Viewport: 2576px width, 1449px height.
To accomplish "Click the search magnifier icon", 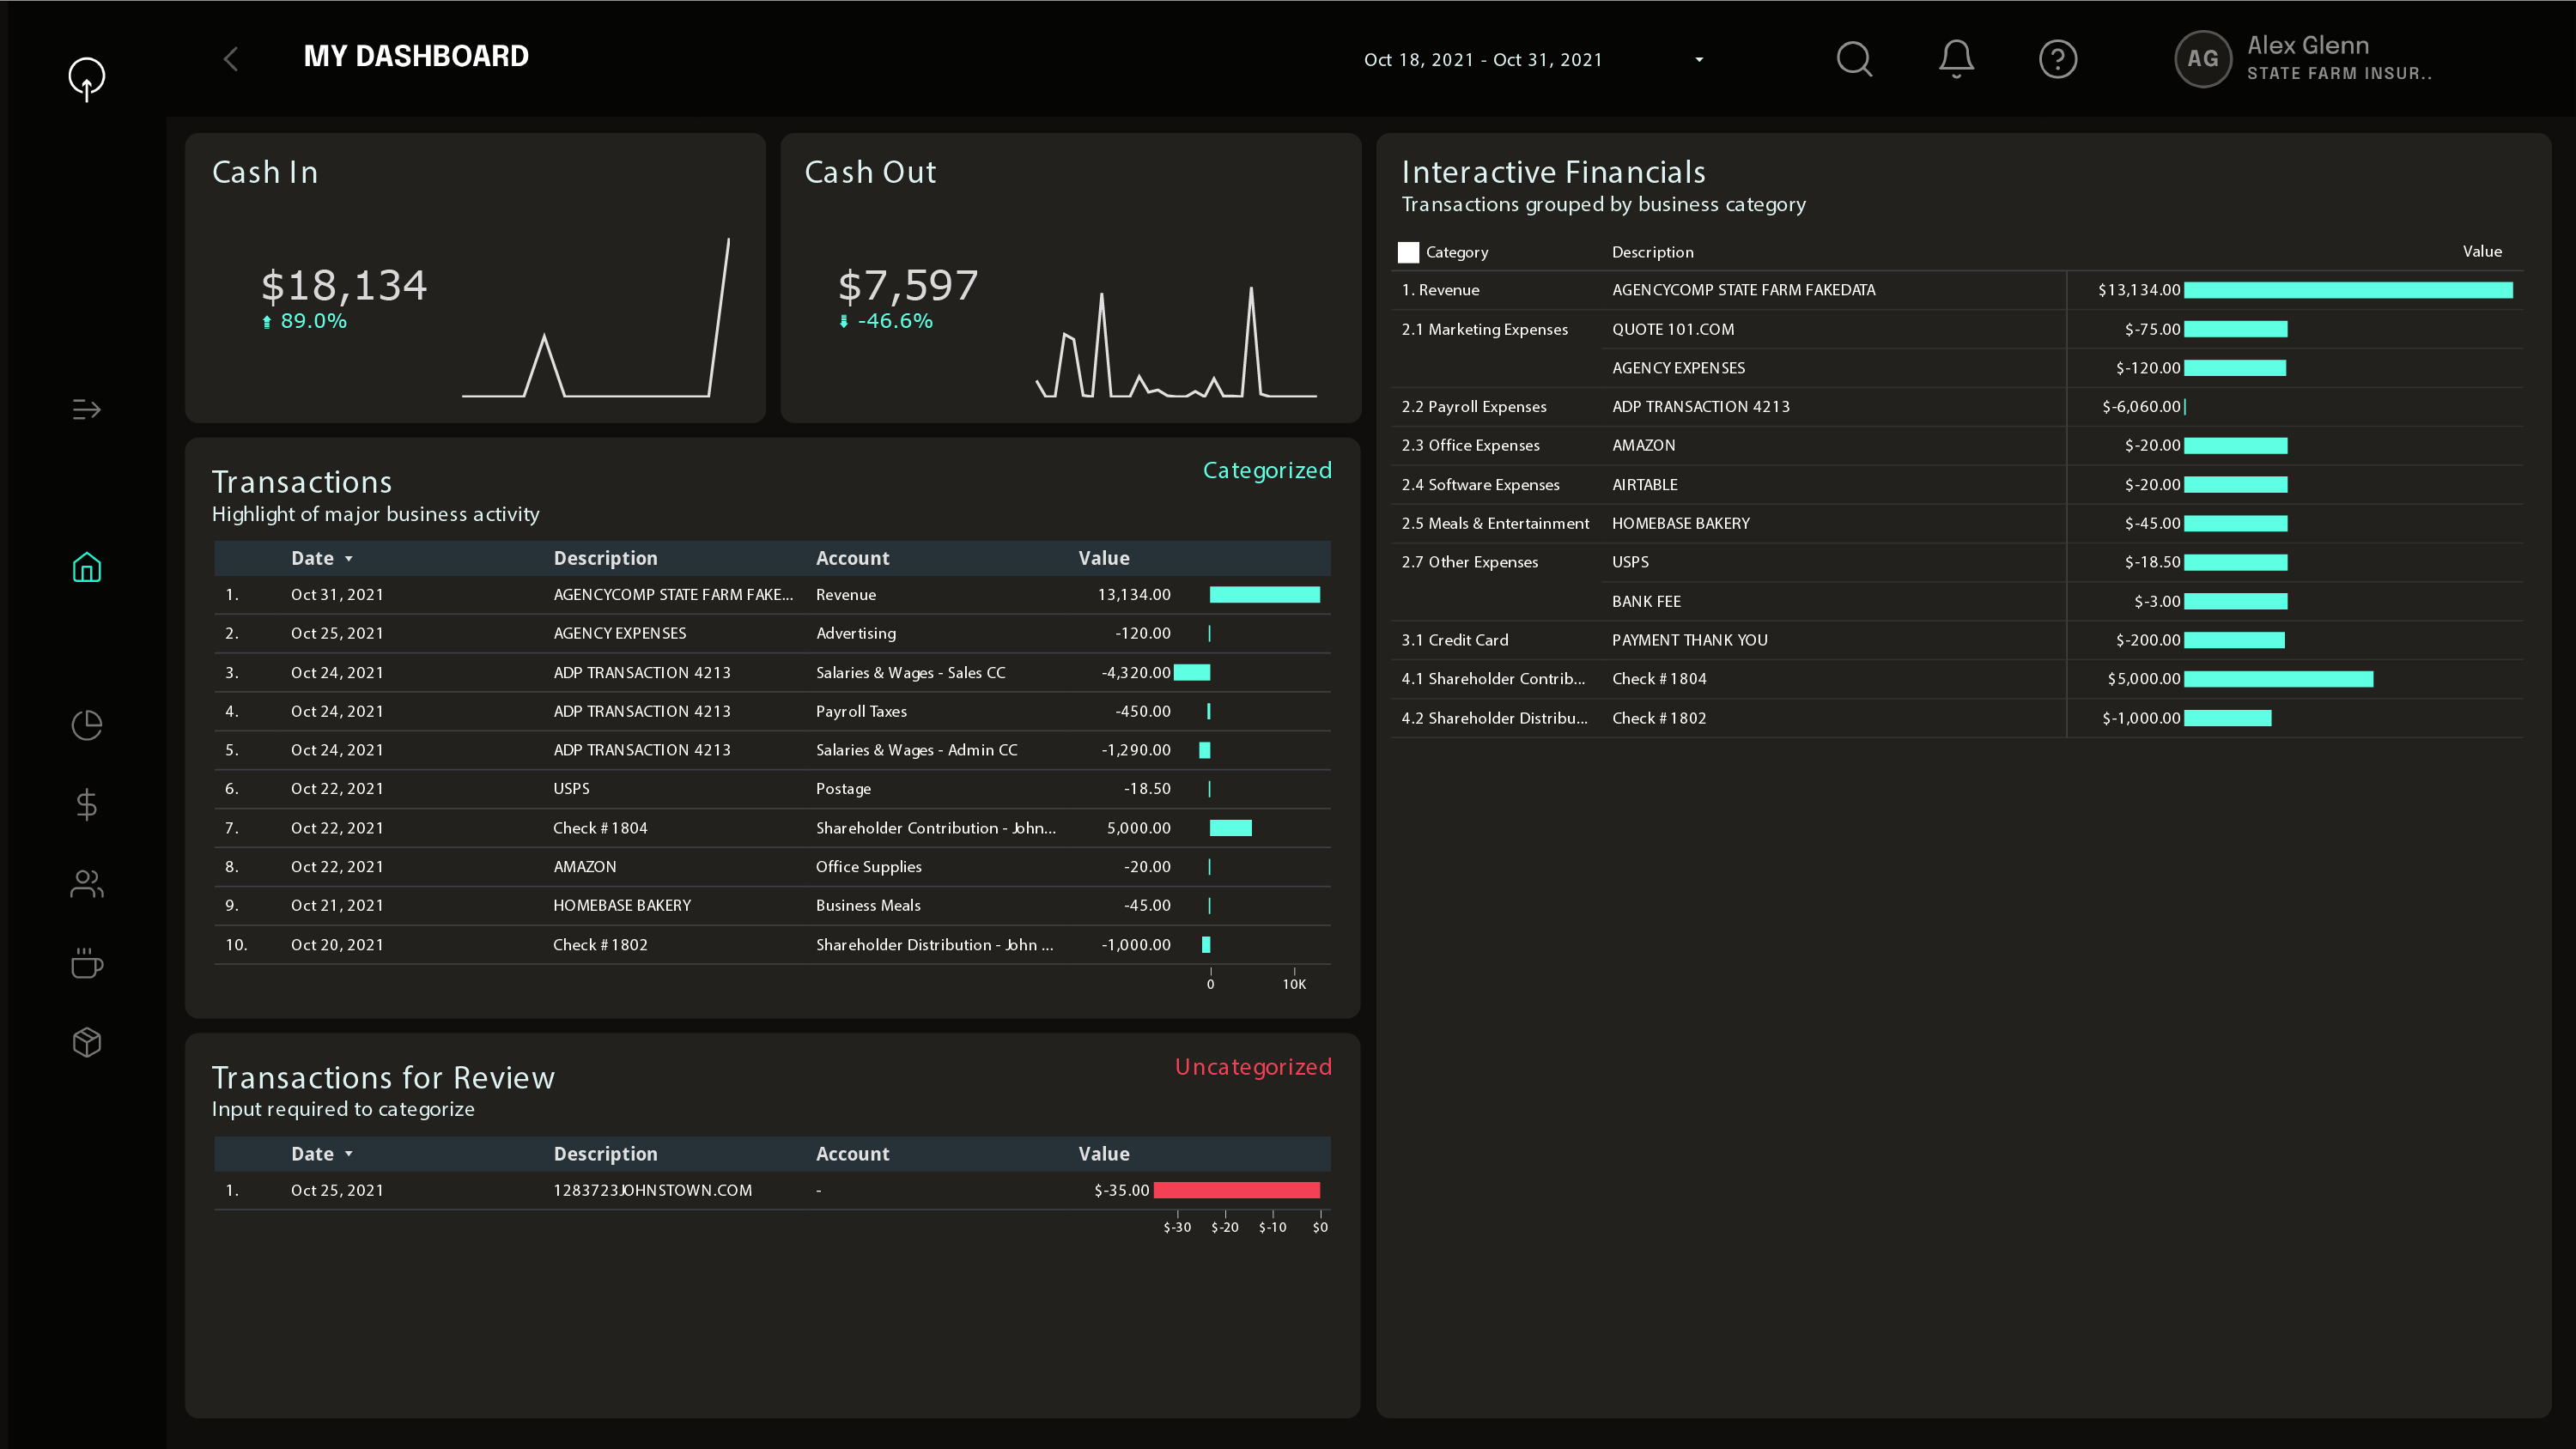I will (x=1854, y=59).
